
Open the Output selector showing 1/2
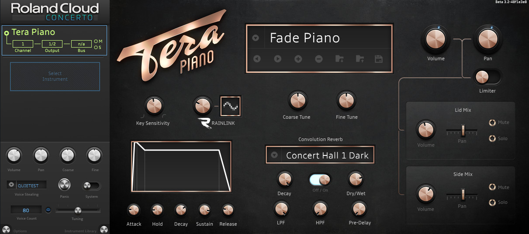point(52,44)
